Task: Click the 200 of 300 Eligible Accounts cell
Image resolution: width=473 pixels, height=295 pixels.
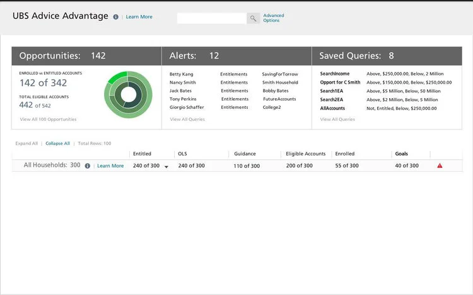Action: [299, 165]
